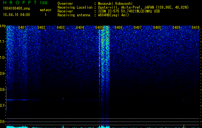
Task: Click the 0407 time marker
Action: click(138, 27)
